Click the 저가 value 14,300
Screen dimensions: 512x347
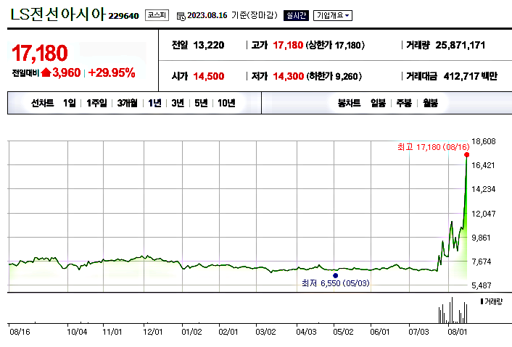coord(289,76)
